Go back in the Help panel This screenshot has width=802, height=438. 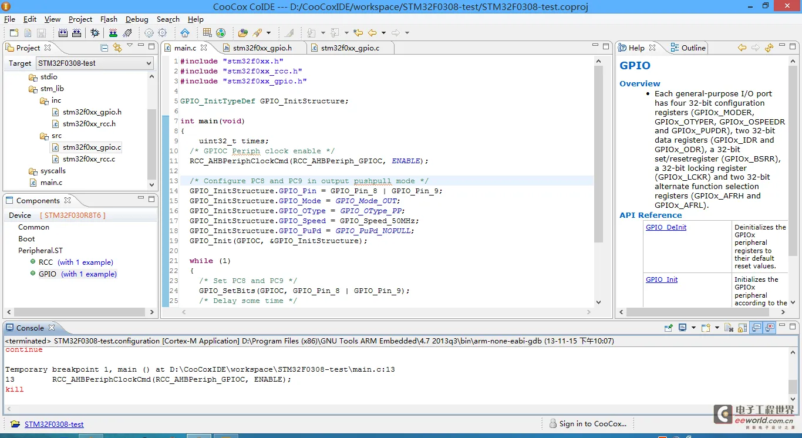point(742,48)
